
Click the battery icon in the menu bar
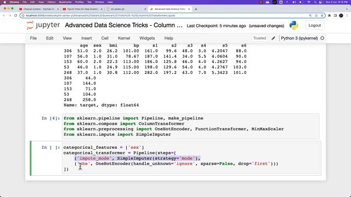pos(301,2)
